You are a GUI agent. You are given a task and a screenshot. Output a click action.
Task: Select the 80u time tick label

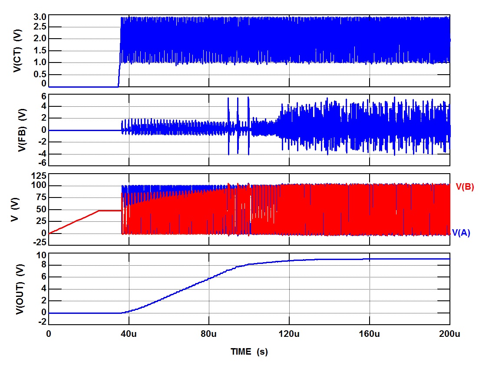click(209, 334)
